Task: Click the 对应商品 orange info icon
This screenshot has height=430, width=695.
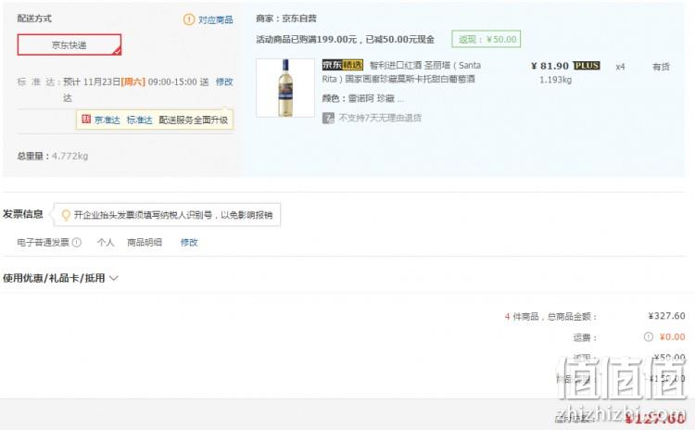Action: pyautogui.click(x=189, y=19)
